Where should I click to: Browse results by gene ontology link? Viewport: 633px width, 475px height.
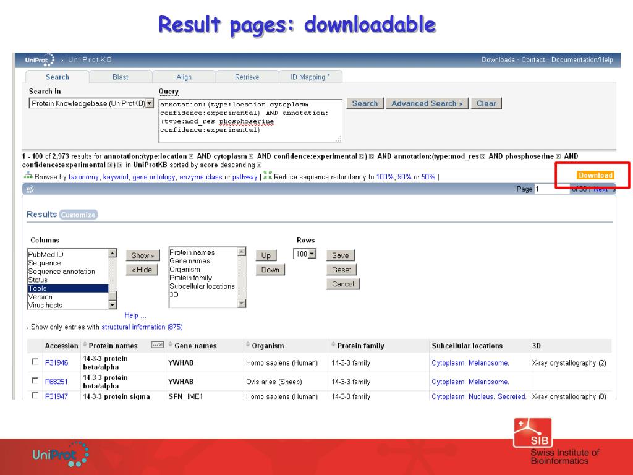154,177
